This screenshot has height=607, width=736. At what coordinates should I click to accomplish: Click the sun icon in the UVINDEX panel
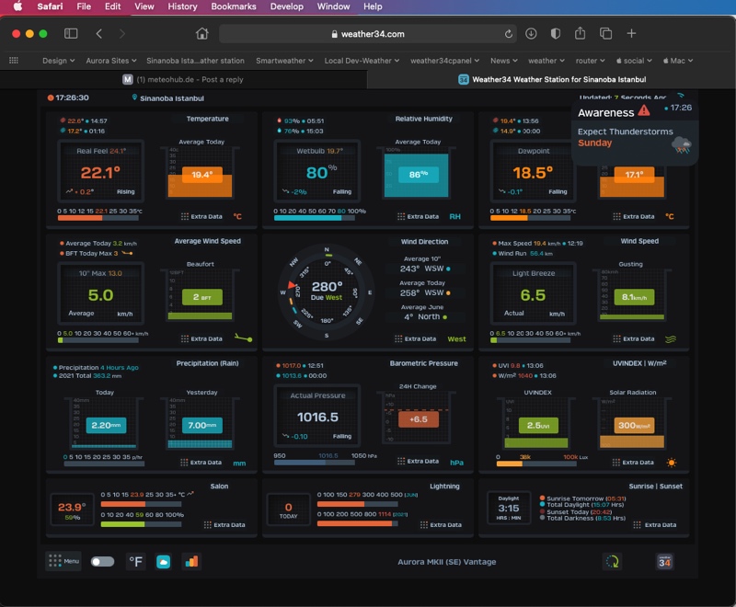672,463
